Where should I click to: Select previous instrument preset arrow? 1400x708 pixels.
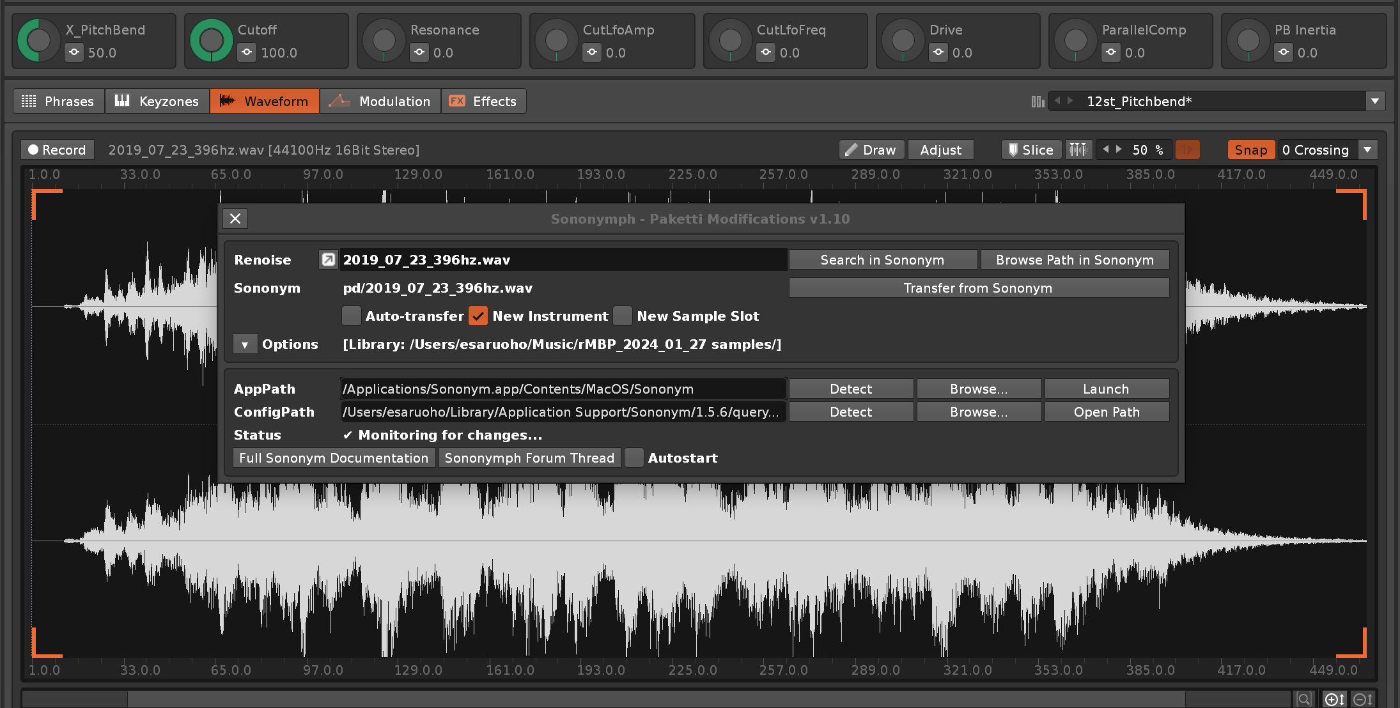pyautogui.click(x=1057, y=101)
